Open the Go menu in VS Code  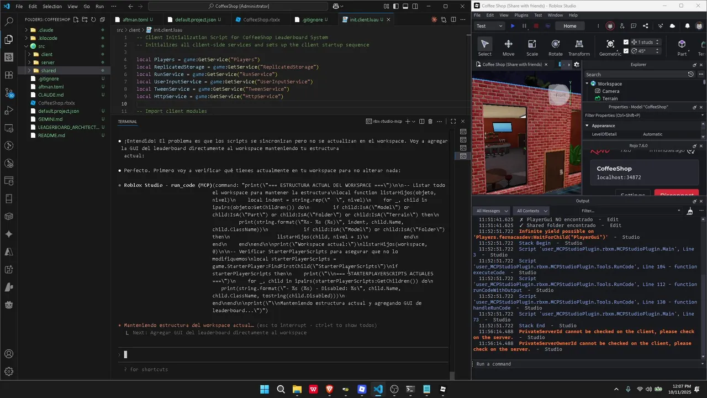[x=87, y=6]
